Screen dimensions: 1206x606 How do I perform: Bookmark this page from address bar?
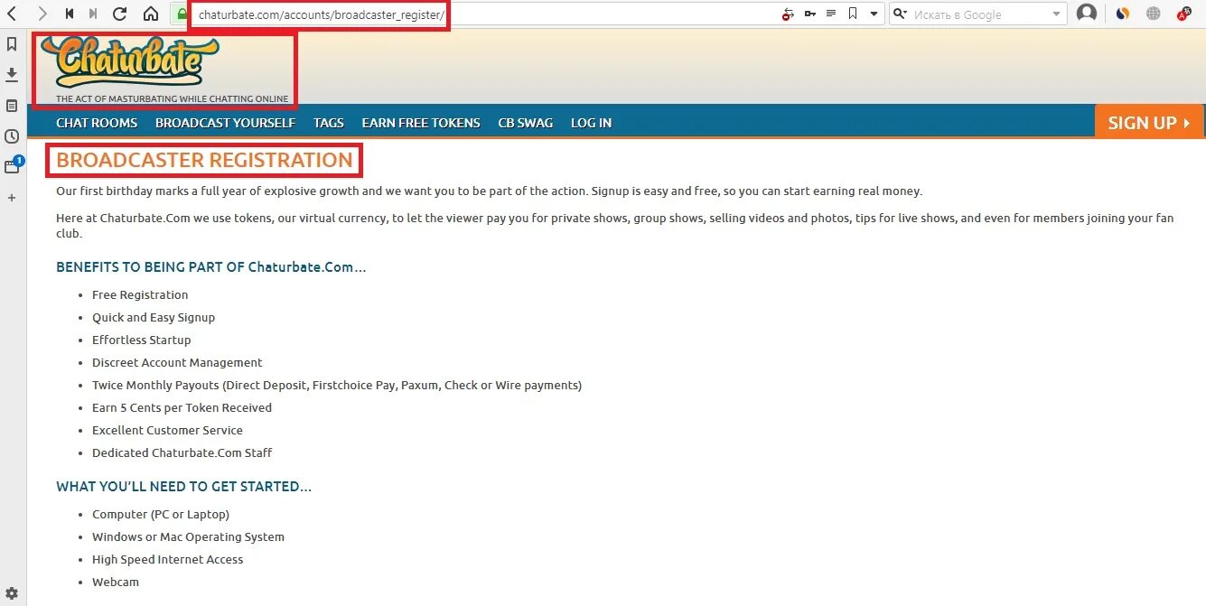853,14
